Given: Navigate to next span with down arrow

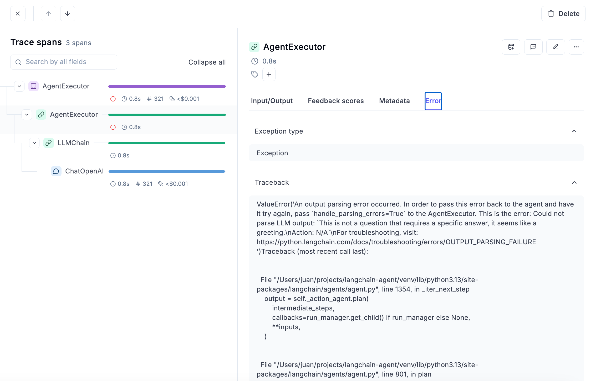Looking at the screenshot, I should pos(68,13).
